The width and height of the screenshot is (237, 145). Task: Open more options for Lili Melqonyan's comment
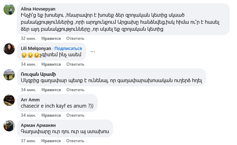point(93,52)
